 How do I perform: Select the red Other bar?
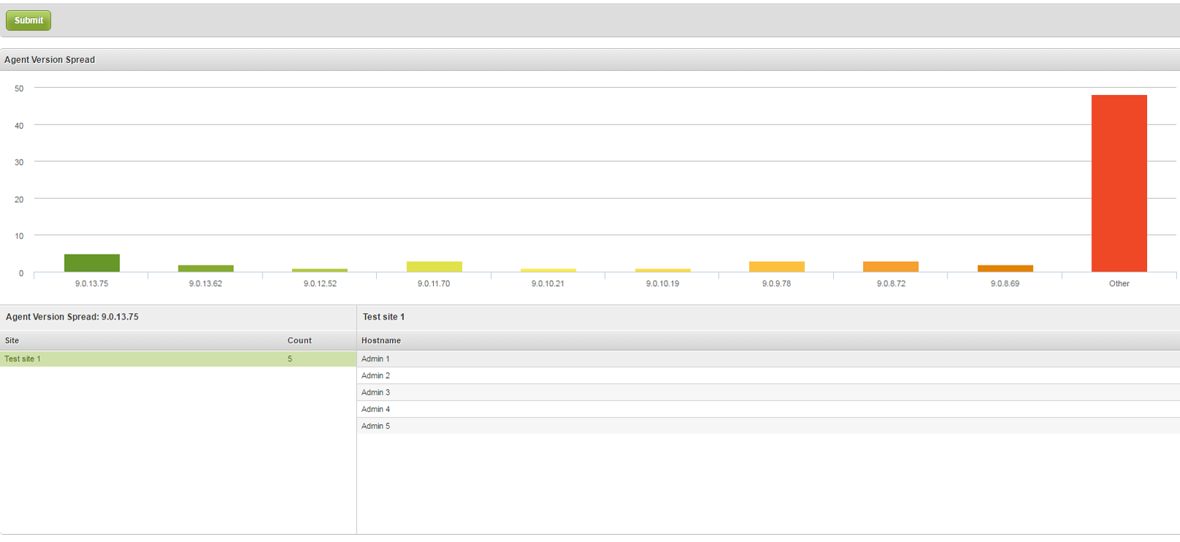pos(1119,184)
